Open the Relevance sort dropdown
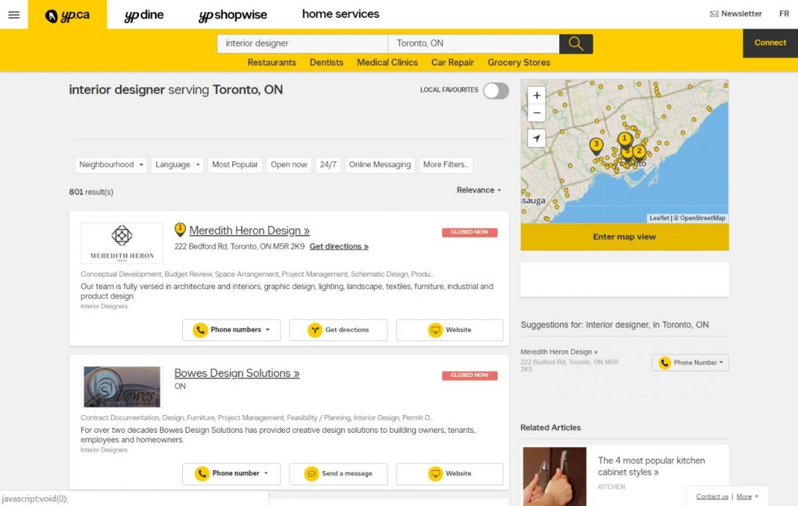This screenshot has width=798, height=506. click(479, 190)
